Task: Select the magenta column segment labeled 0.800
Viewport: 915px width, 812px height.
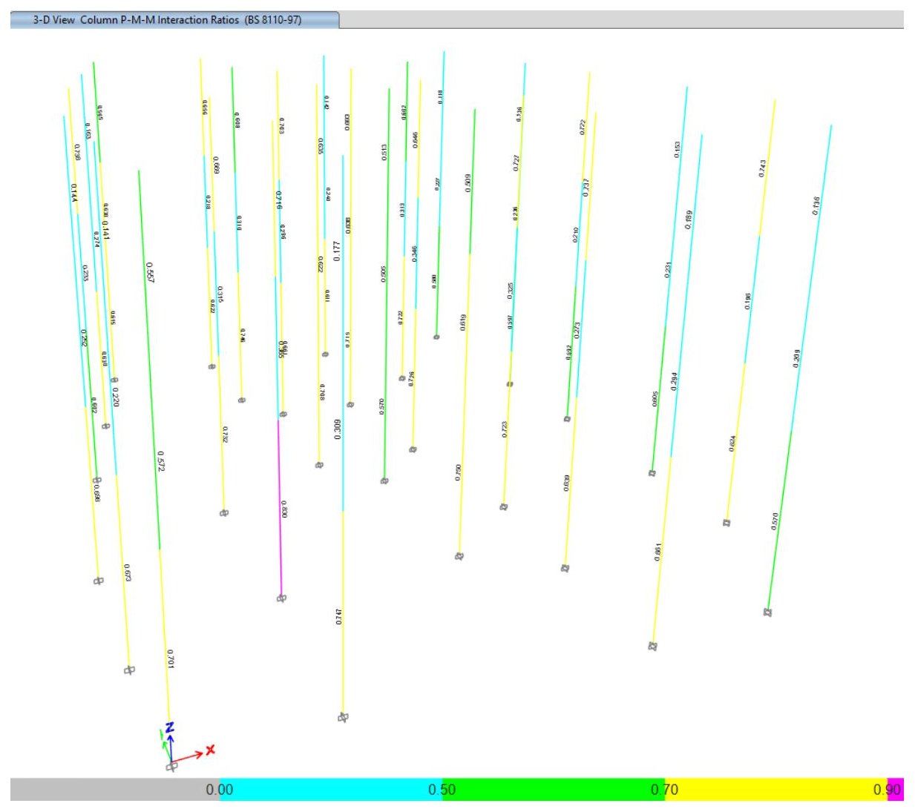Action: tap(280, 508)
